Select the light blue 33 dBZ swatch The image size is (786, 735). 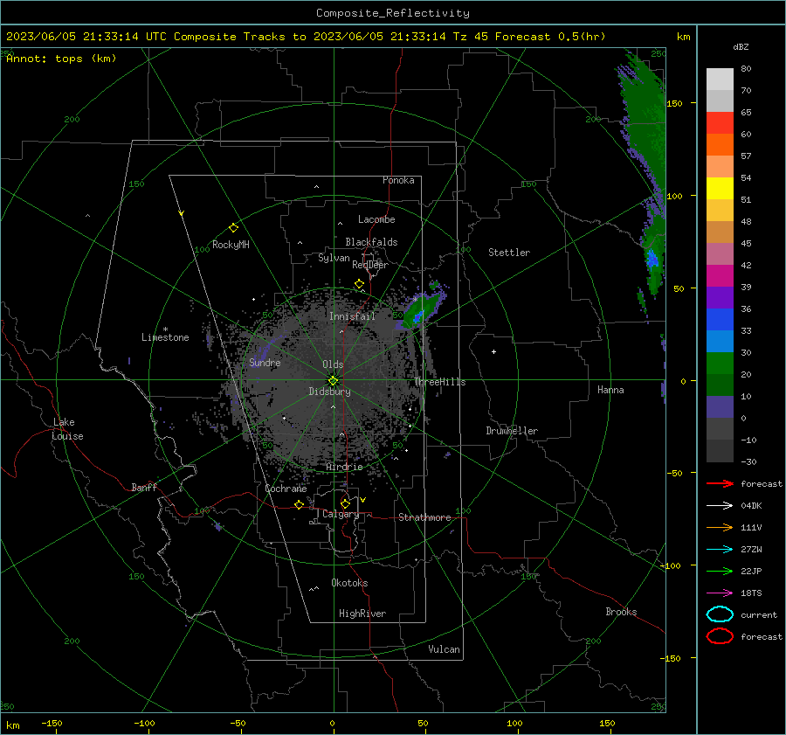(720, 341)
